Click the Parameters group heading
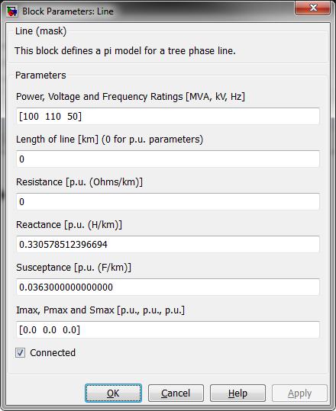The image size is (336, 411). [40, 75]
